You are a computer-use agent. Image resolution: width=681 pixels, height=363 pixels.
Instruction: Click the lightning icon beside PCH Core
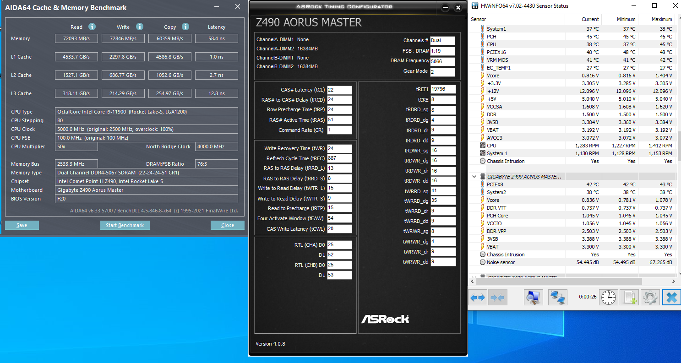482,216
